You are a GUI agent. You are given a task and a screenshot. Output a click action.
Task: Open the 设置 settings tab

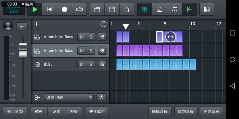[x=56, y=112]
